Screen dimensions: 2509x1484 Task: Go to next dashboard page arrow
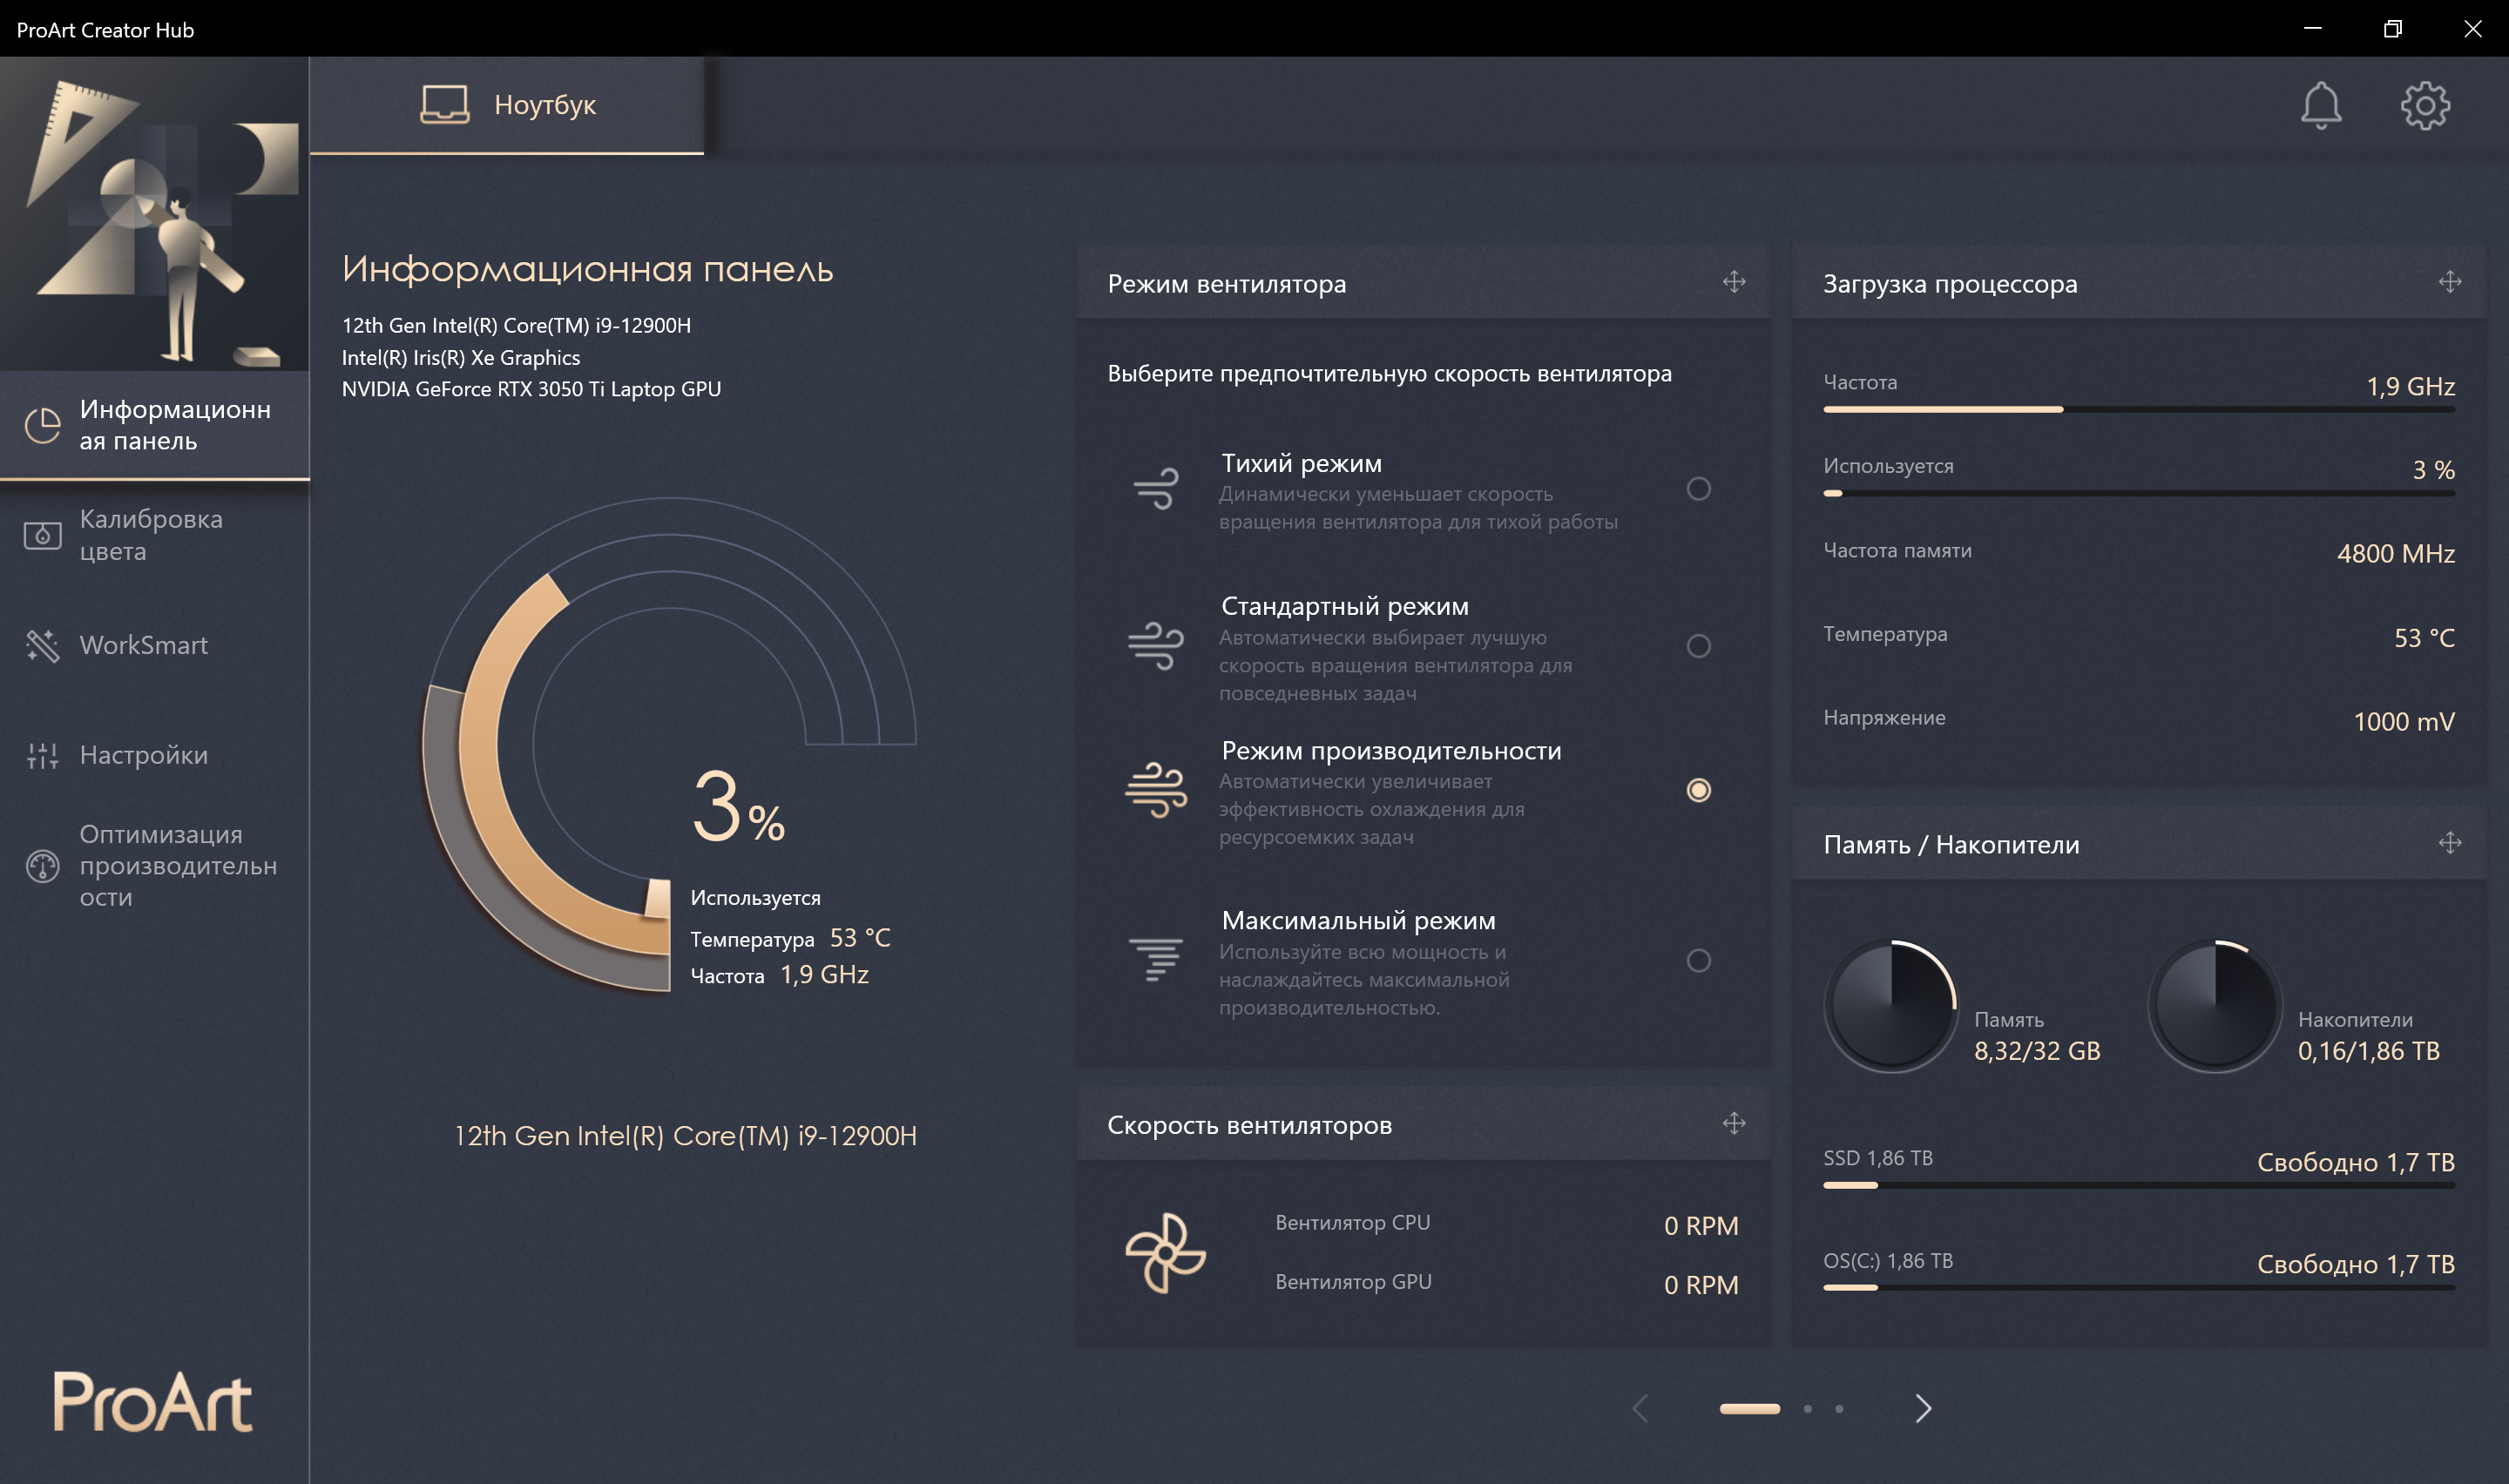[1922, 1408]
